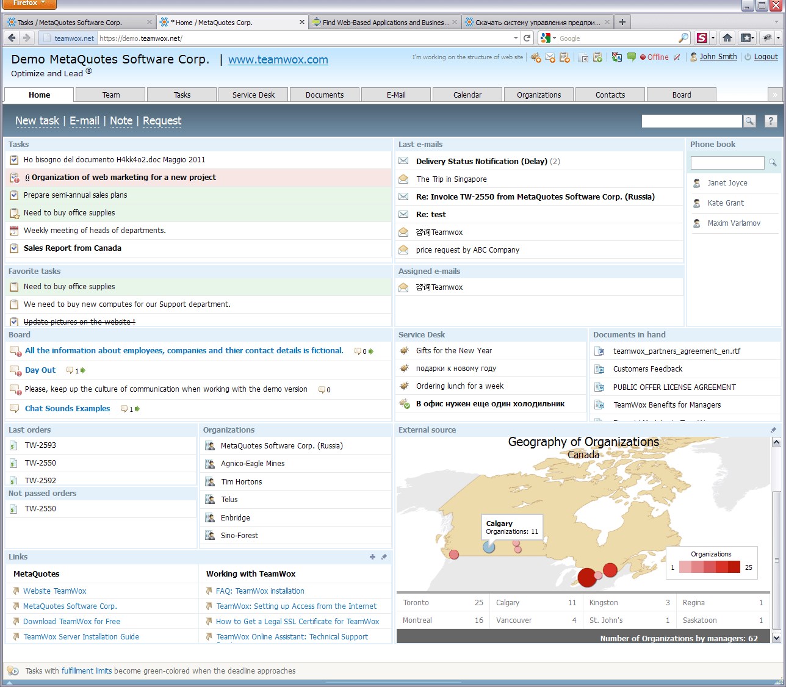Click the magnifier search button in blue bar
Image resolution: width=786 pixels, height=687 pixels.
click(749, 121)
